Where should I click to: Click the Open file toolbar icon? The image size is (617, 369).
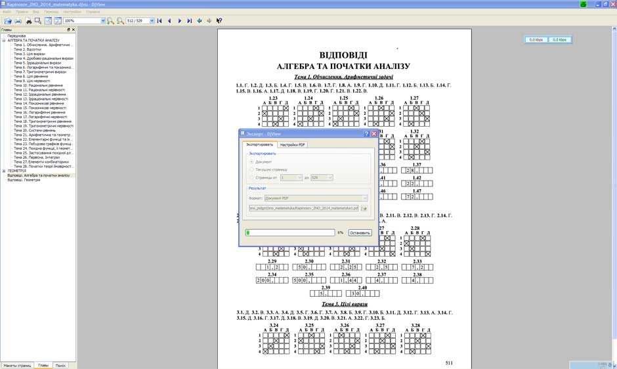8,21
